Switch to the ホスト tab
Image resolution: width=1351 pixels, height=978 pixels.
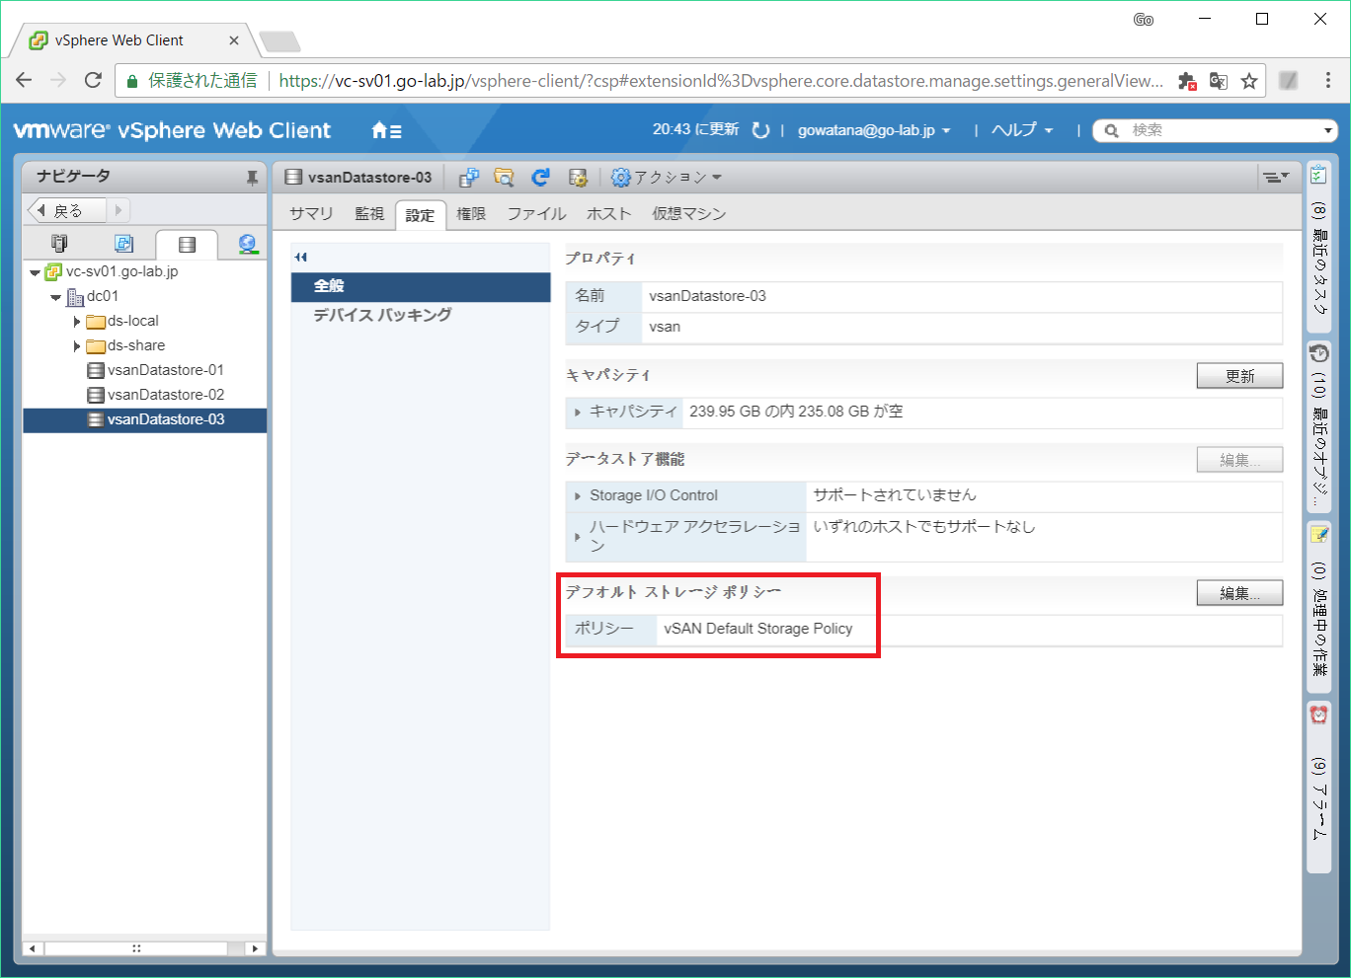[x=608, y=214]
